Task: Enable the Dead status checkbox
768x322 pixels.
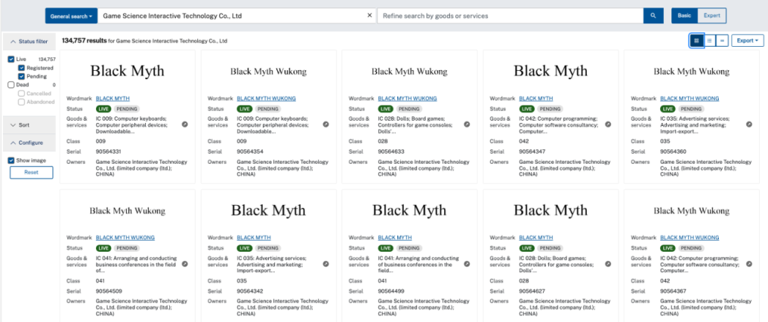Action: (x=11, y=84)
